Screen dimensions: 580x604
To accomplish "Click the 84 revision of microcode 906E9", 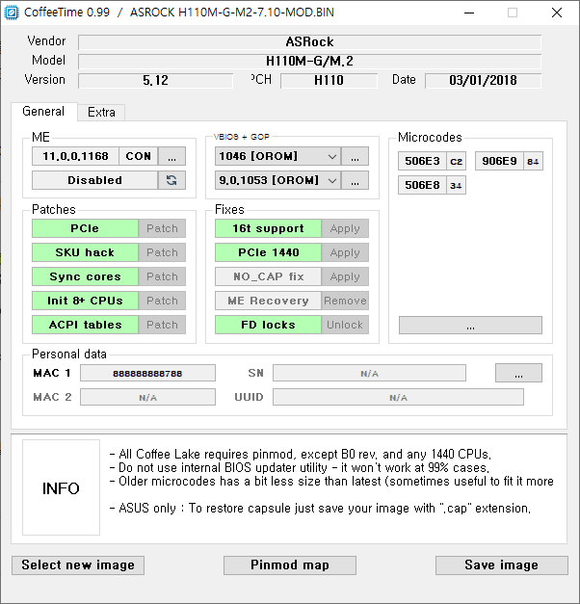I will [x=533, y=162].
